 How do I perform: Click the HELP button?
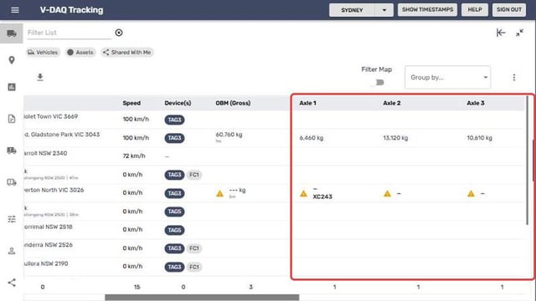475,9
